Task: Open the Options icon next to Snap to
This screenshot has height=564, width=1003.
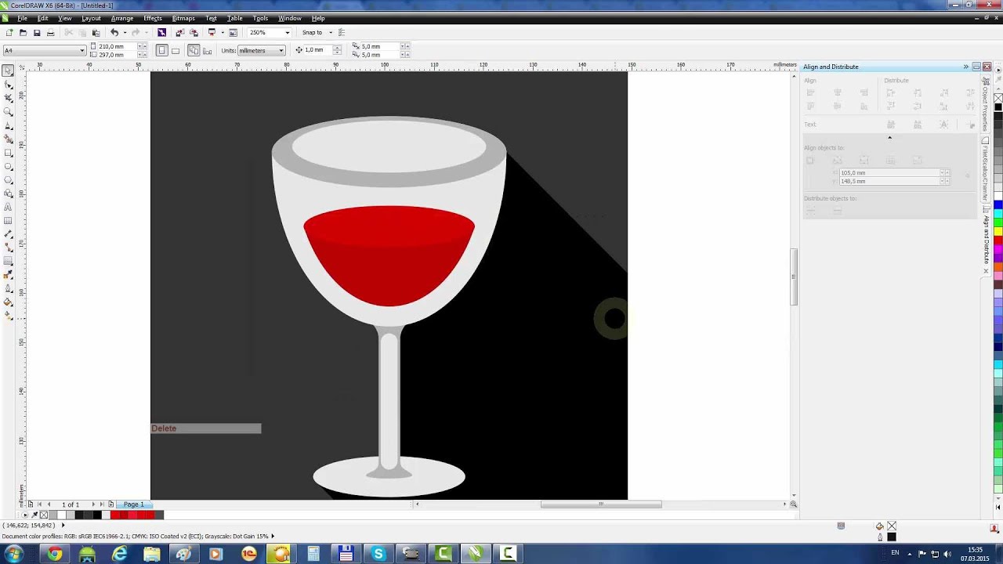Action: click(x=342, y=33)
